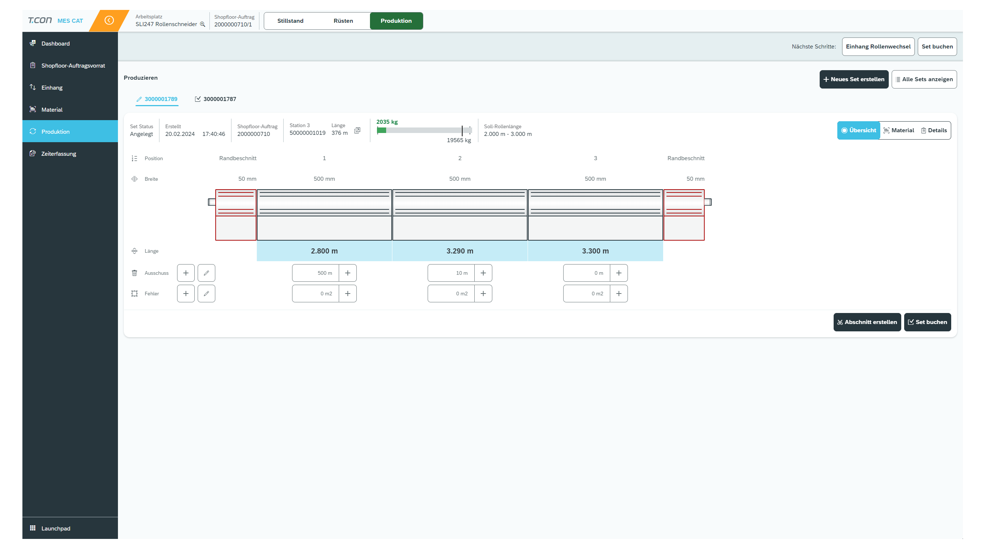This screenshot has width=985, height=547.
Task: Click Abschnitt erstellen button
Action: point(866,322)
